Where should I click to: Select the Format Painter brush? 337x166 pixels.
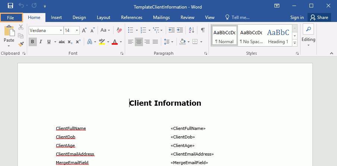[21, 44]
